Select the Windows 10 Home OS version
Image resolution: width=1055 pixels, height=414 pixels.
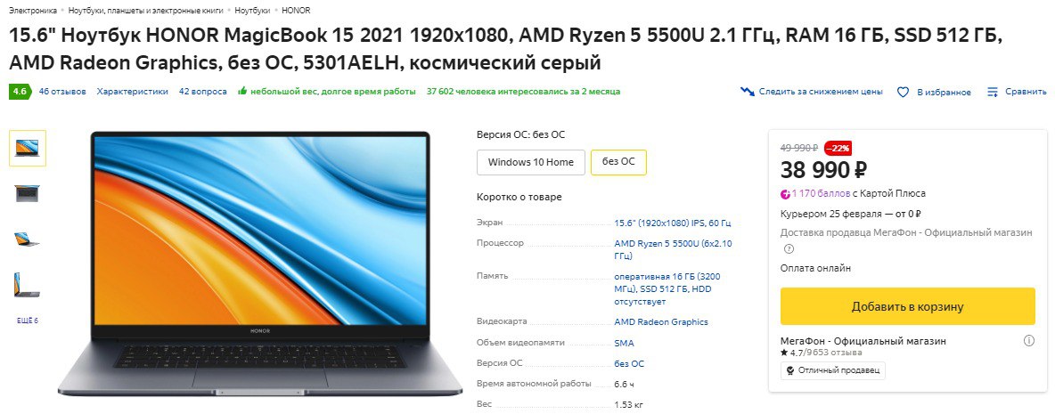pos(531,162)
